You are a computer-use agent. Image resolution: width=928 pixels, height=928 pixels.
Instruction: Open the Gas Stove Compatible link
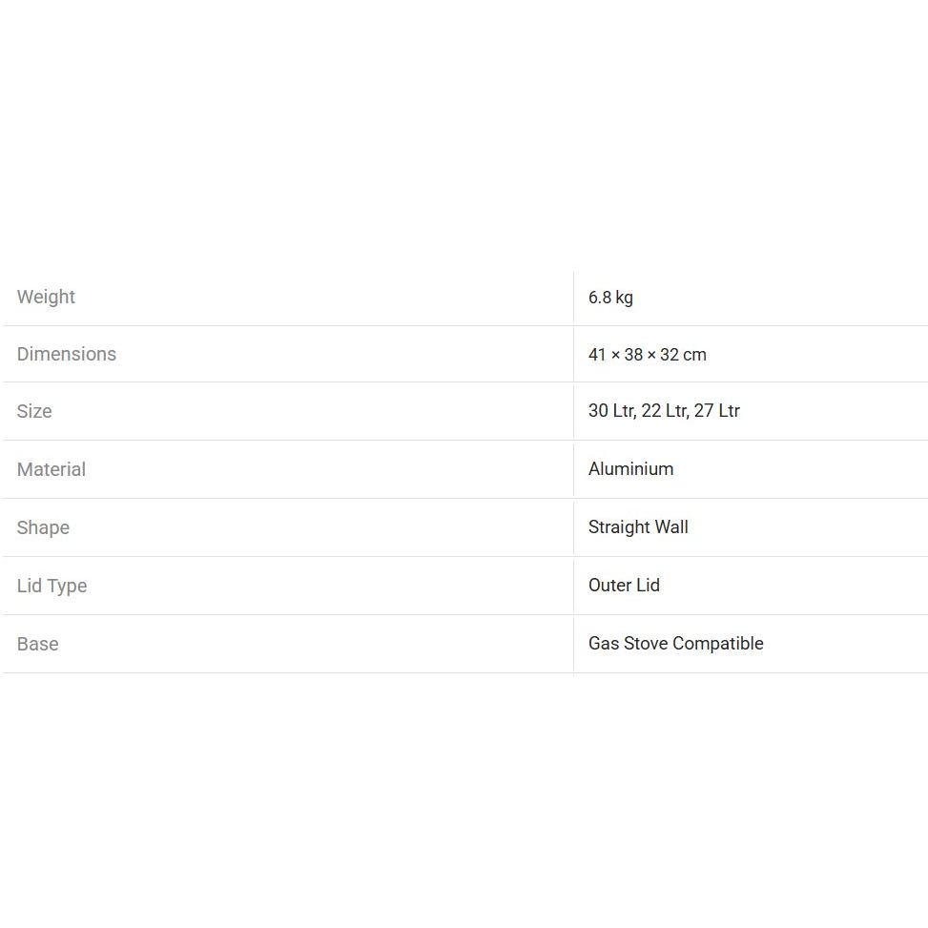pos(675,644)
